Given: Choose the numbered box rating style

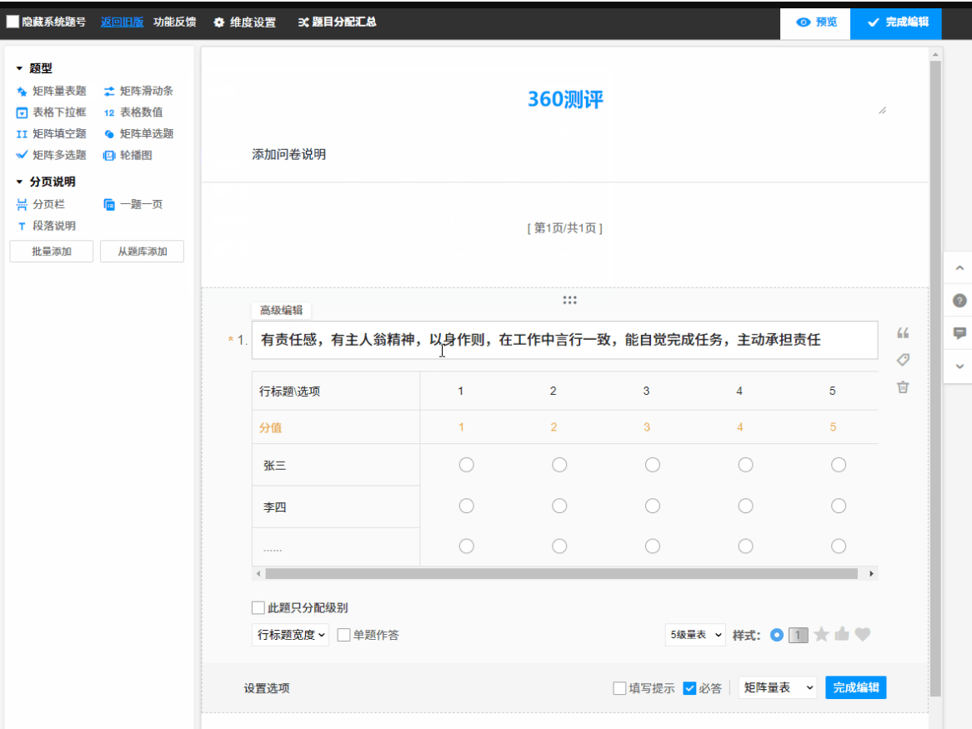Looking at the screenshot, I should coord(799,635).
